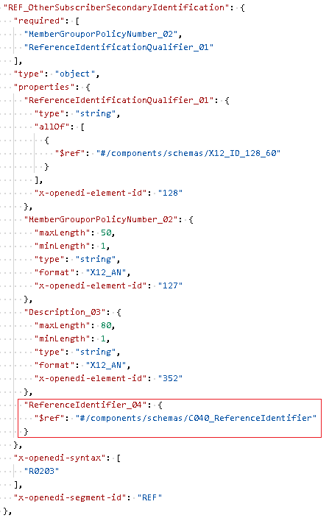Click the "R0203" syntax rule value
Screen dimensions: 329x518
pyautogui.click(x=41, y=471)
